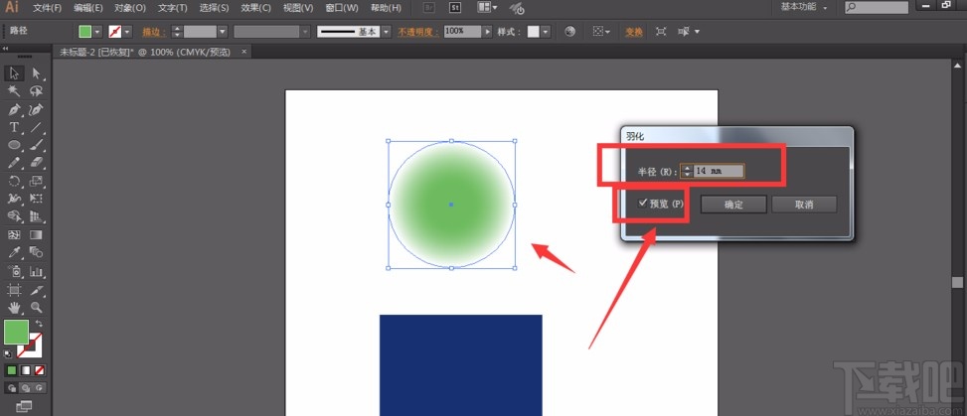Open the 效果(C) menu
Viewport: 967px width, 416px height.
(x=256, y=8)
